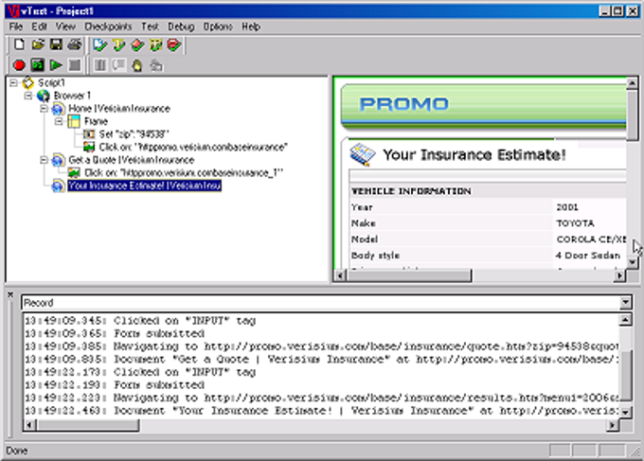Select the Script1 tree item
This screenshot has height=461, width=644.
point(51,83)
